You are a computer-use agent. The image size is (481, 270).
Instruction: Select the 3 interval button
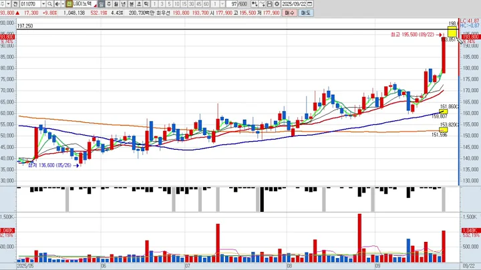pos(162,4)
